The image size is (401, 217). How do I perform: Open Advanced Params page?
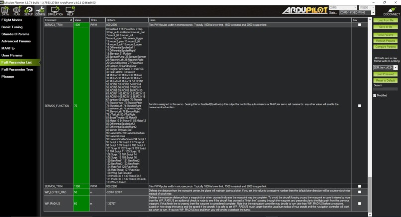16,41
